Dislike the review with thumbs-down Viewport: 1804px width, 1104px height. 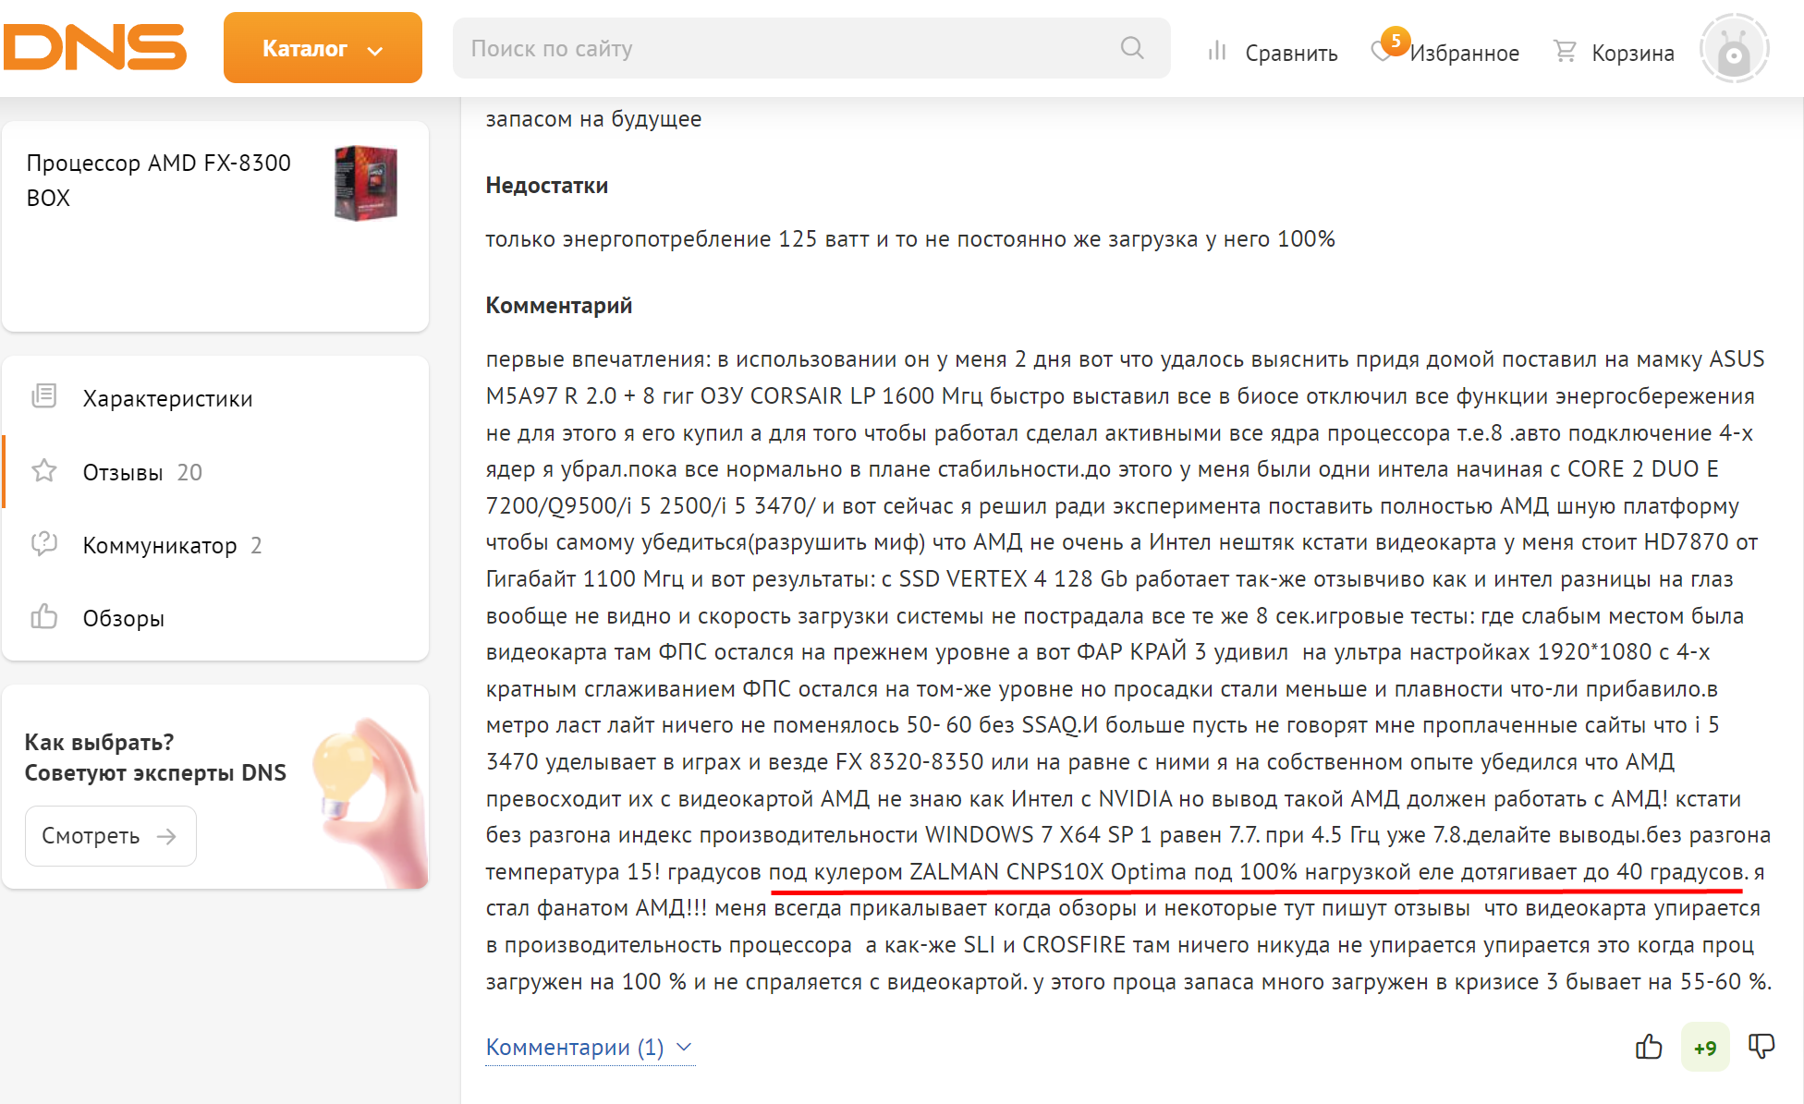(x=1761, y=1047)
